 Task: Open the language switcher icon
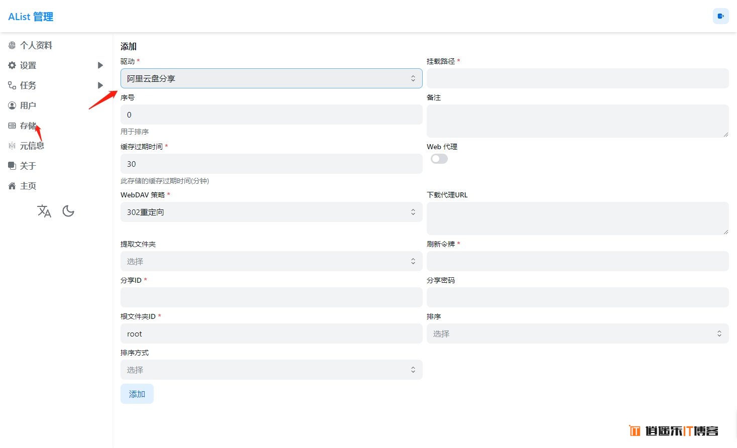[x=44, y=211]
